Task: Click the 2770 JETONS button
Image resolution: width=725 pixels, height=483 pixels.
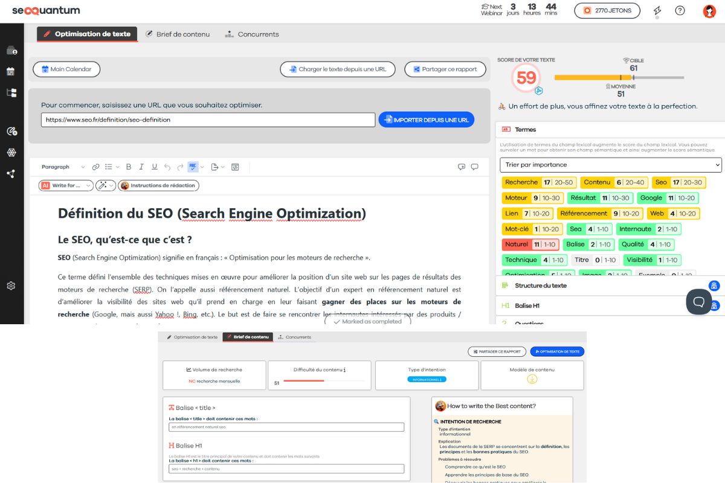Action: tap(607, 10)
